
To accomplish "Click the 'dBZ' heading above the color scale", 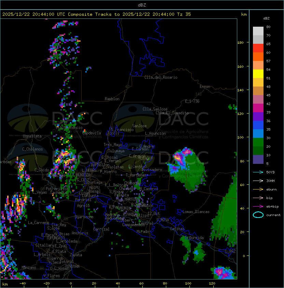I will click(x=266, y=18).
